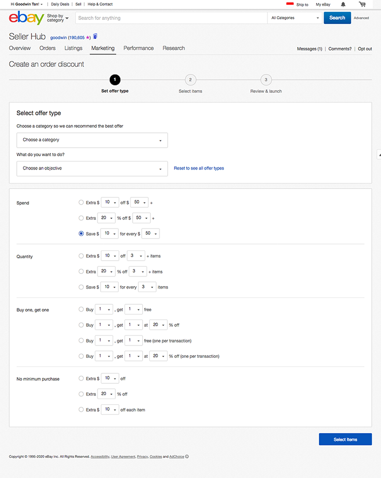Select Spend 'Extra $ off $' radio option
381x478 pixels.
pos(81,203)
